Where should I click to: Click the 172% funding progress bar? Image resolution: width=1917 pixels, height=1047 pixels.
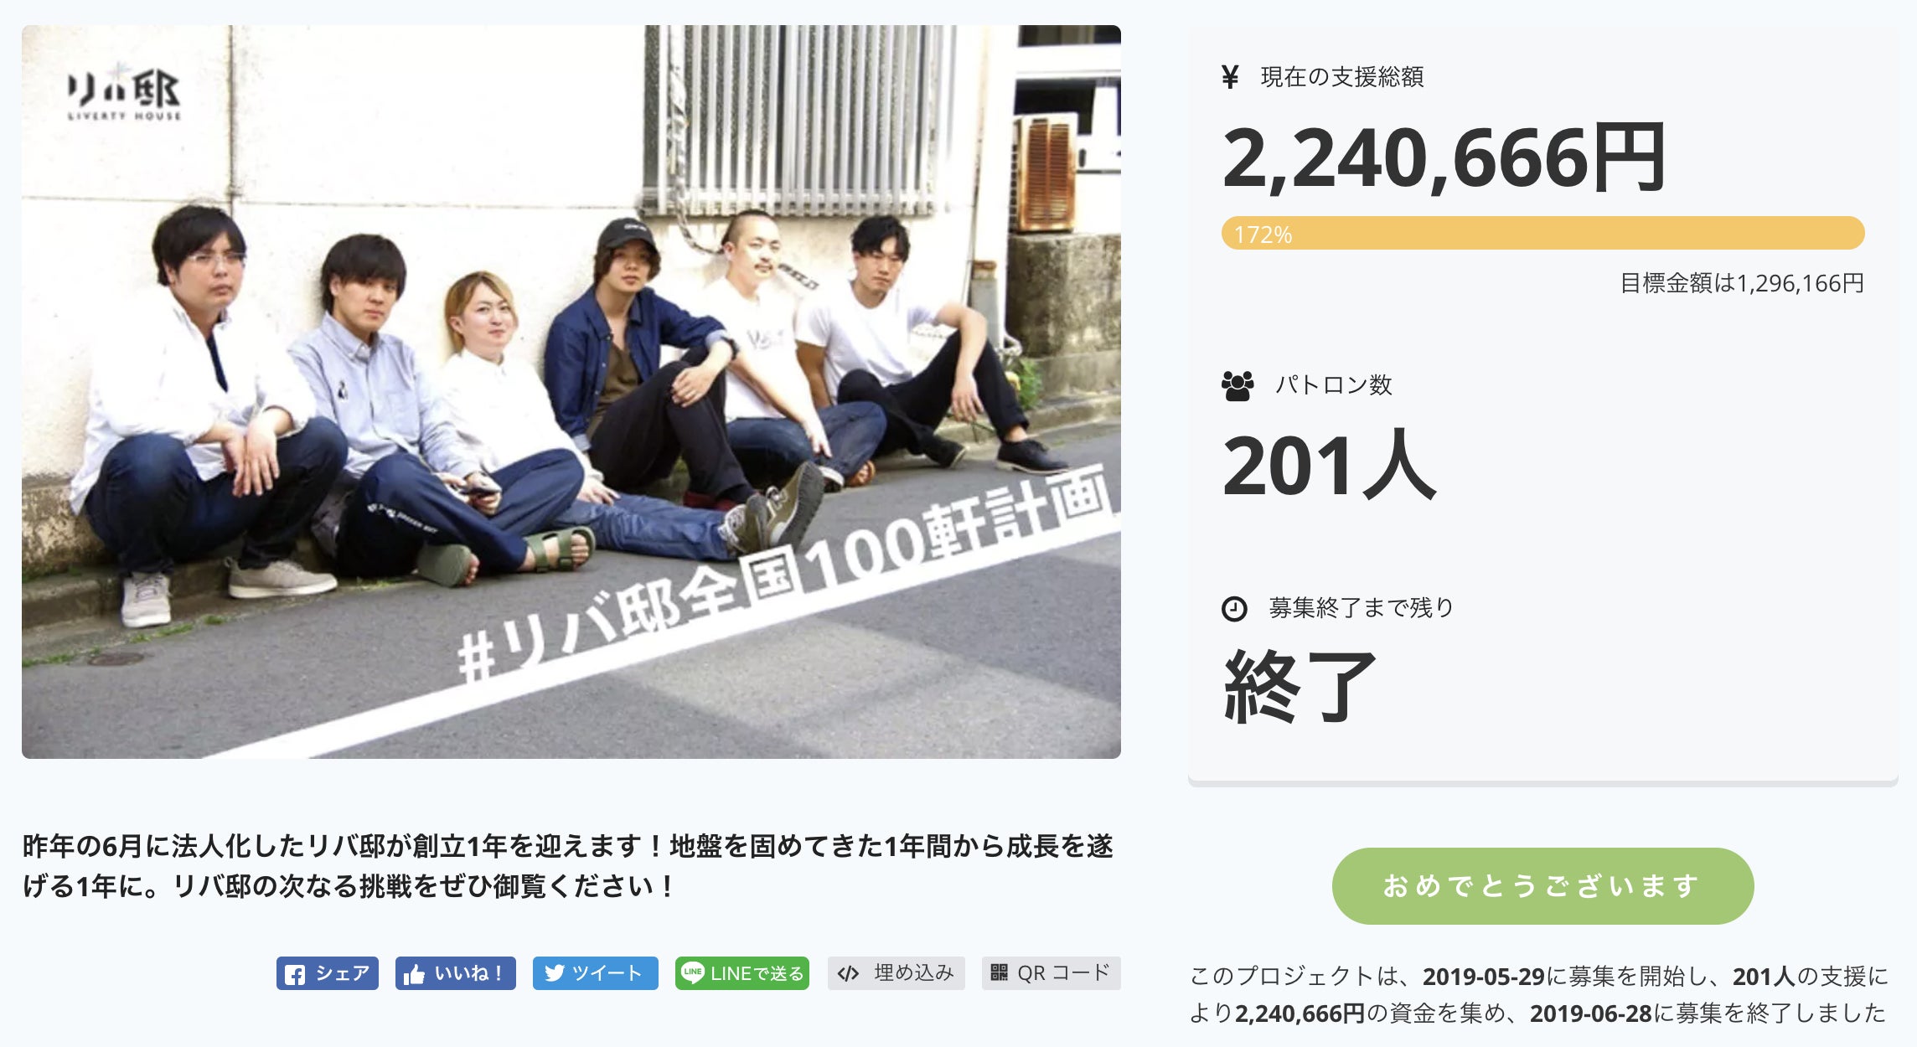pyautogui.click(x=1542, y=233)
